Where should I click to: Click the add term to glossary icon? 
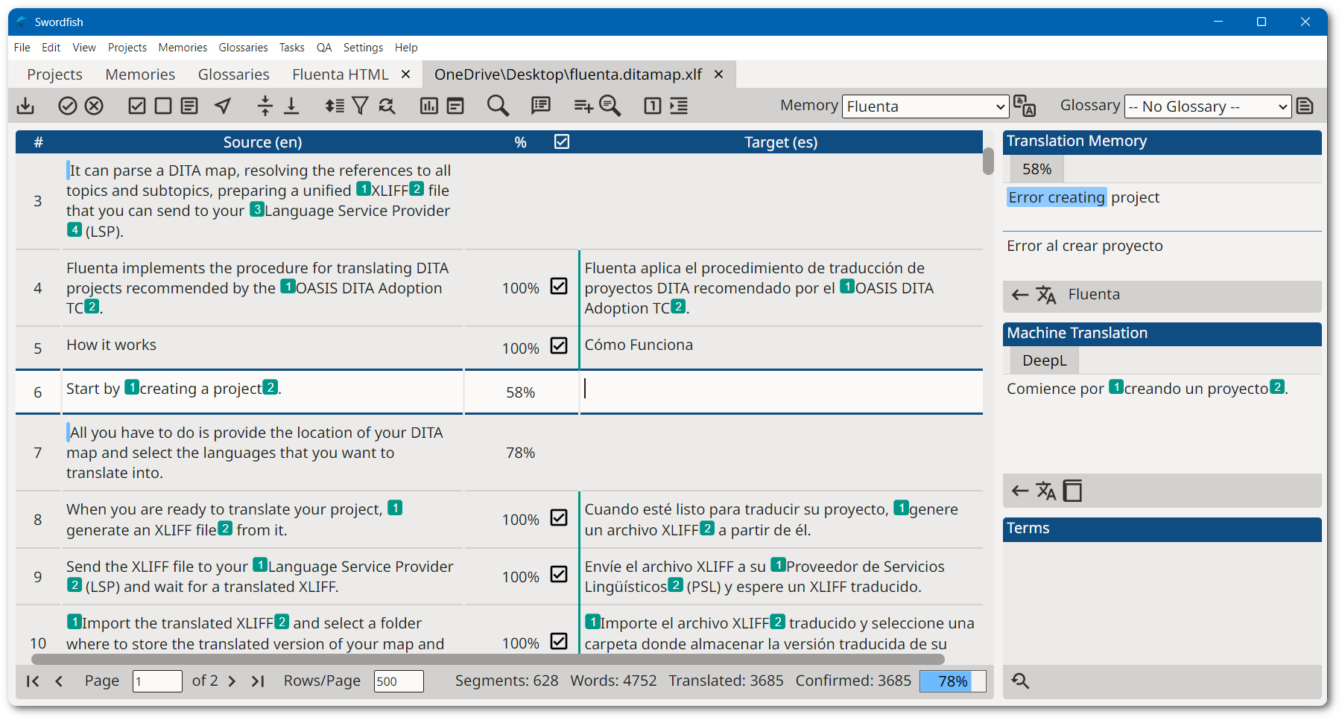point(583,106)
